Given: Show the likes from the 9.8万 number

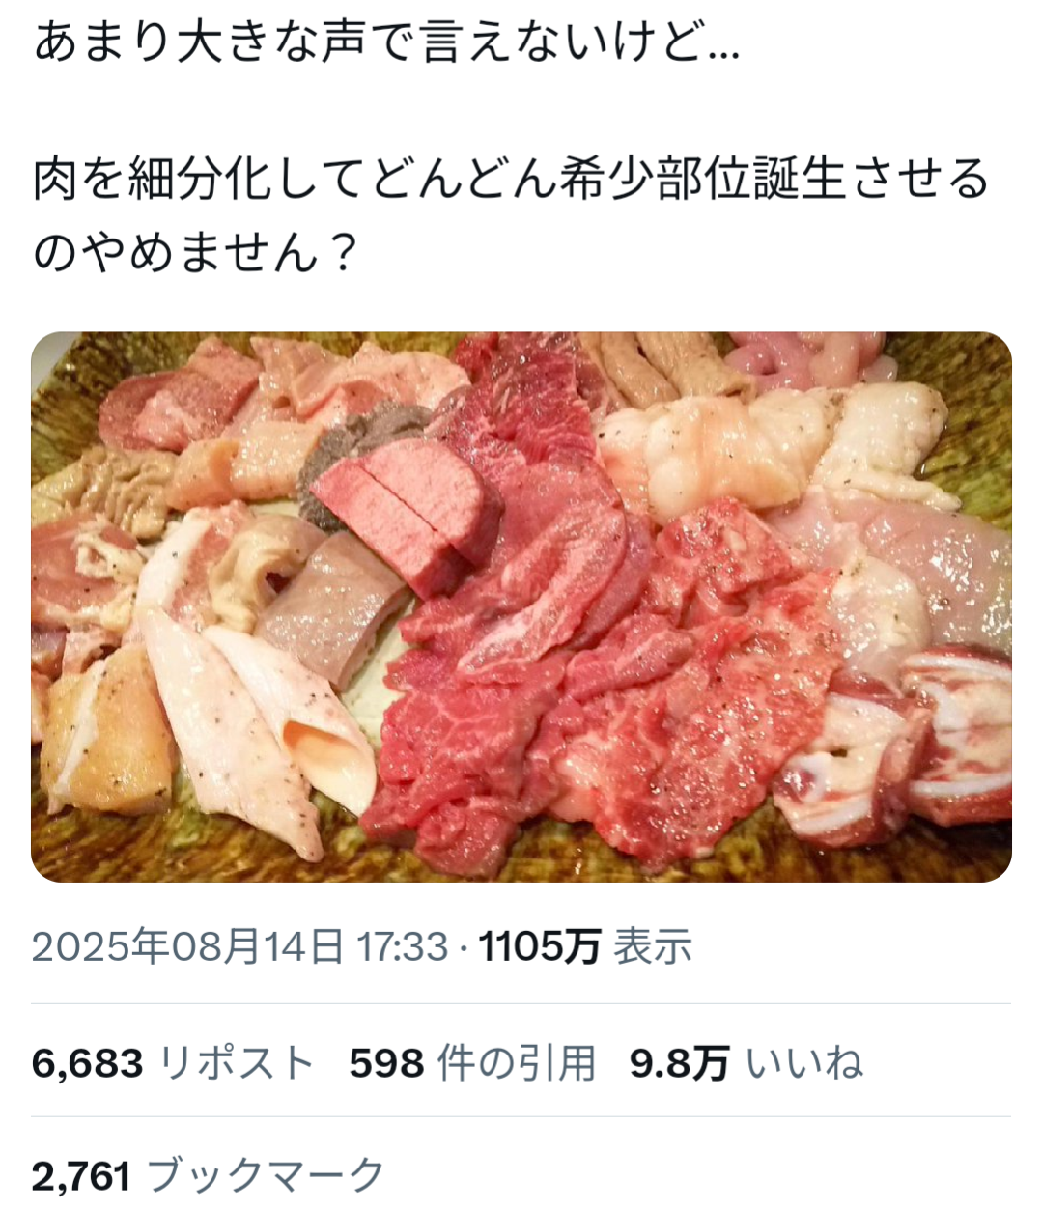Looking at the screenshot, I should (x=679, y=1064).
